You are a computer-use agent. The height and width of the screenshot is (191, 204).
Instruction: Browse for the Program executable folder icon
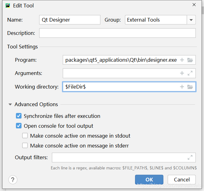point(190,60)
